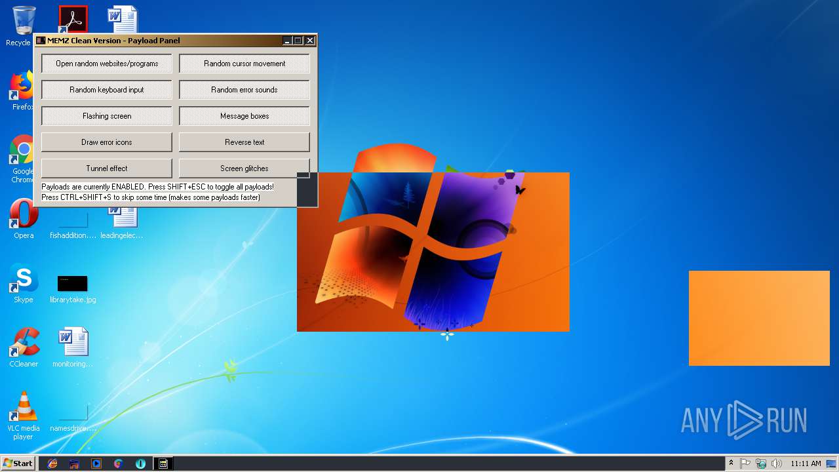Click the round blue taskbar icon

tap(140, 463)
